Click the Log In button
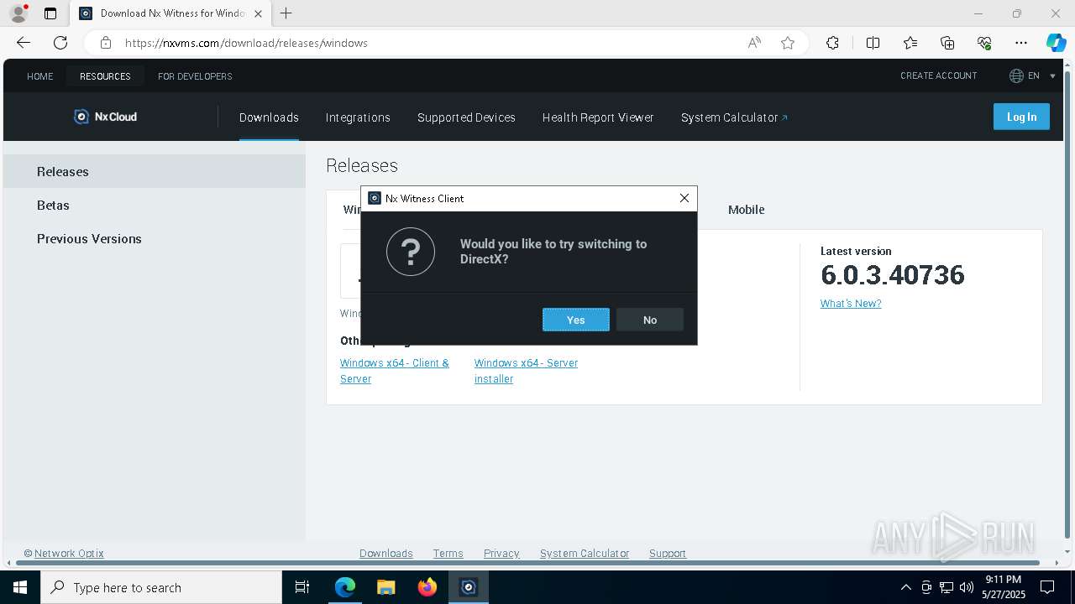Image resolution: width=1075 pixels, height=604 pixels. [1021, 117]
